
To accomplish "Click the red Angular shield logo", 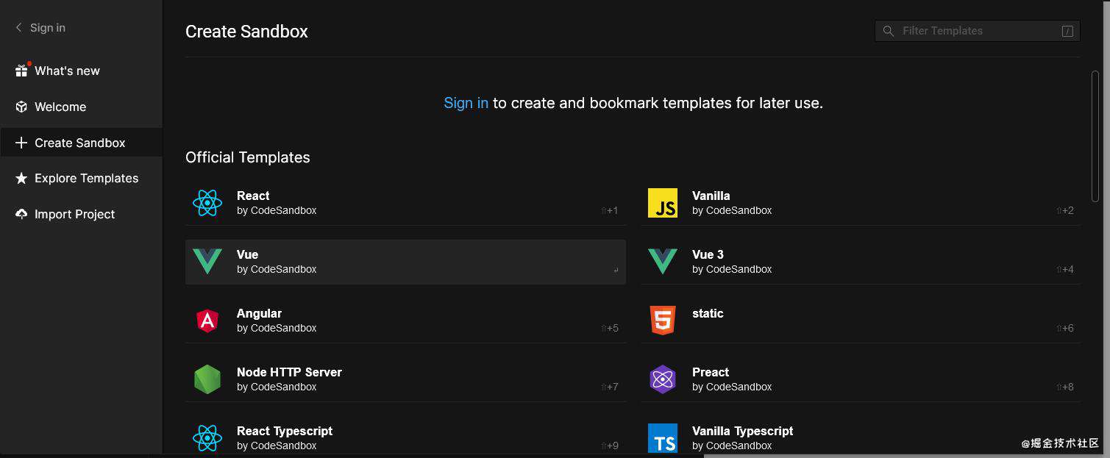I will coord(207,321).
